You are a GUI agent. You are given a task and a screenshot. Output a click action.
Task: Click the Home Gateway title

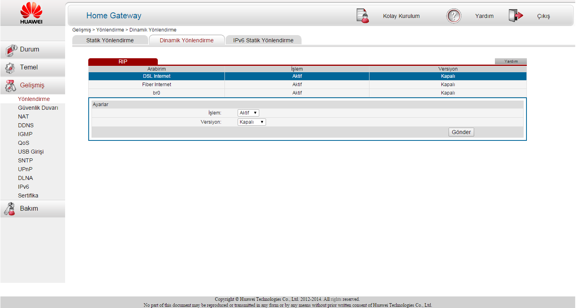[x=114, y=16]
